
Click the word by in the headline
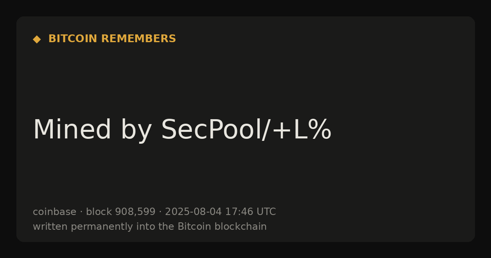pos(136,131)
